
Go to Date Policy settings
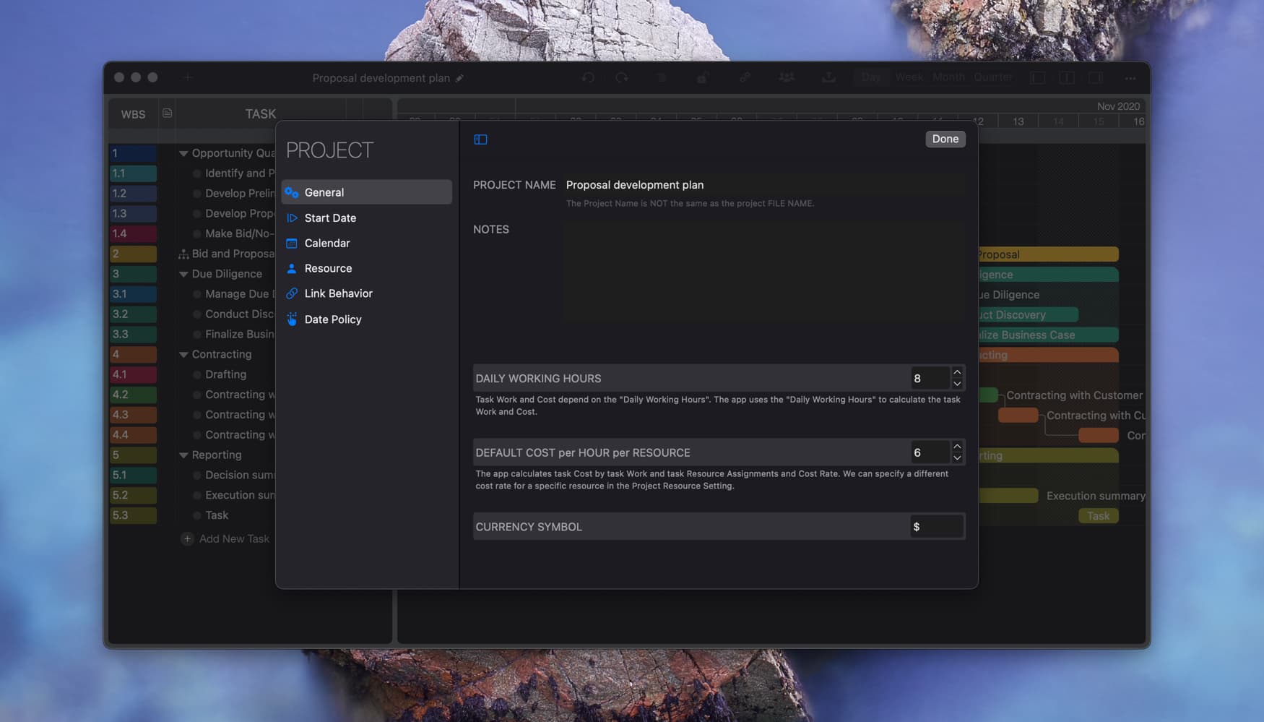[x=332, y=319]
